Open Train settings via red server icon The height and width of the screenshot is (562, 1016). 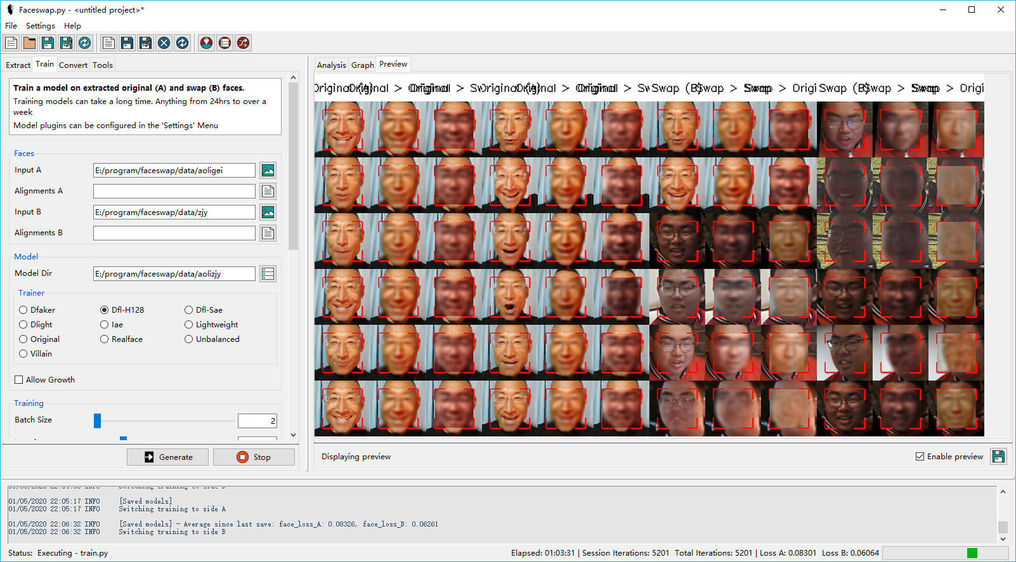pos(225,42)
